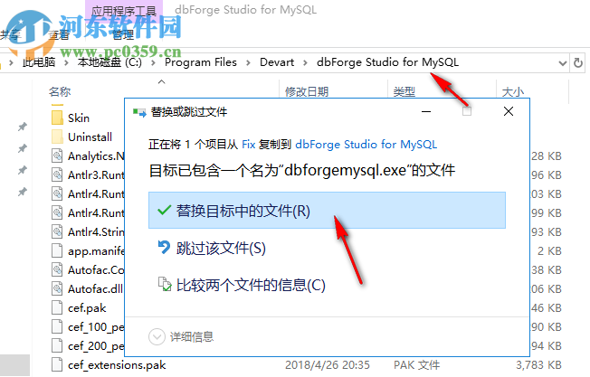Choose Skip this file option

tap(221, 248)
